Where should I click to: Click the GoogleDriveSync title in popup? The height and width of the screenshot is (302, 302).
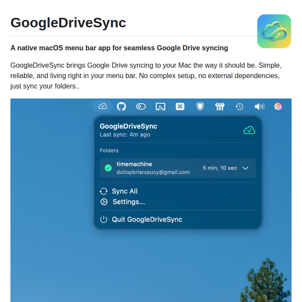pos(128,126)
